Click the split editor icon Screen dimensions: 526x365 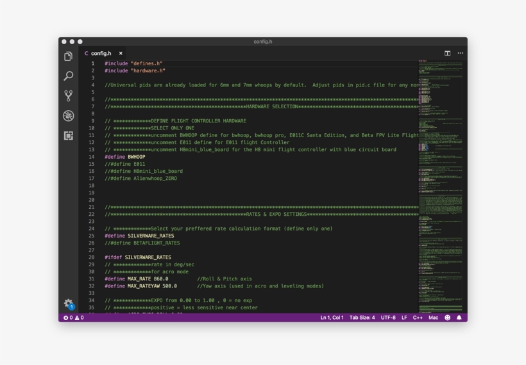tap(448, 53)
